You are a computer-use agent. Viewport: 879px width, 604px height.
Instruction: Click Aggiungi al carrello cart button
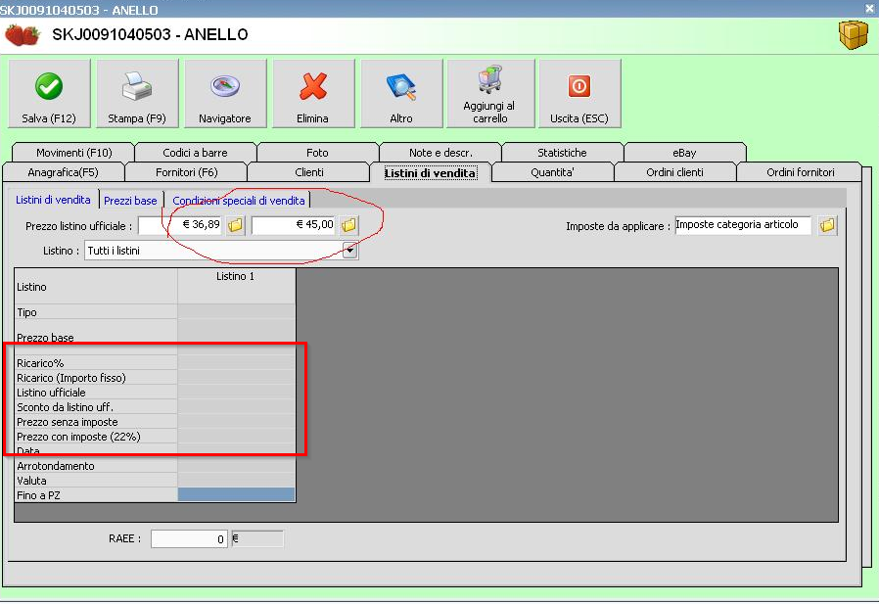tap(490, 94)
